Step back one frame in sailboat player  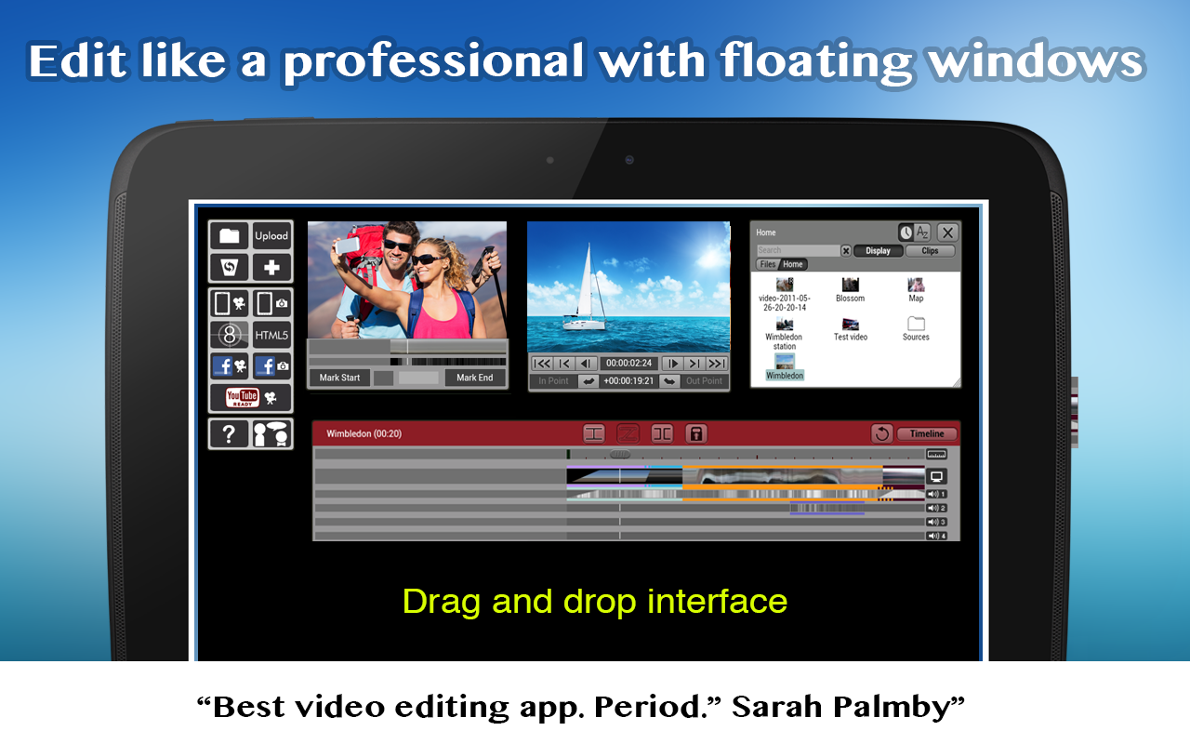click(586, 364)
